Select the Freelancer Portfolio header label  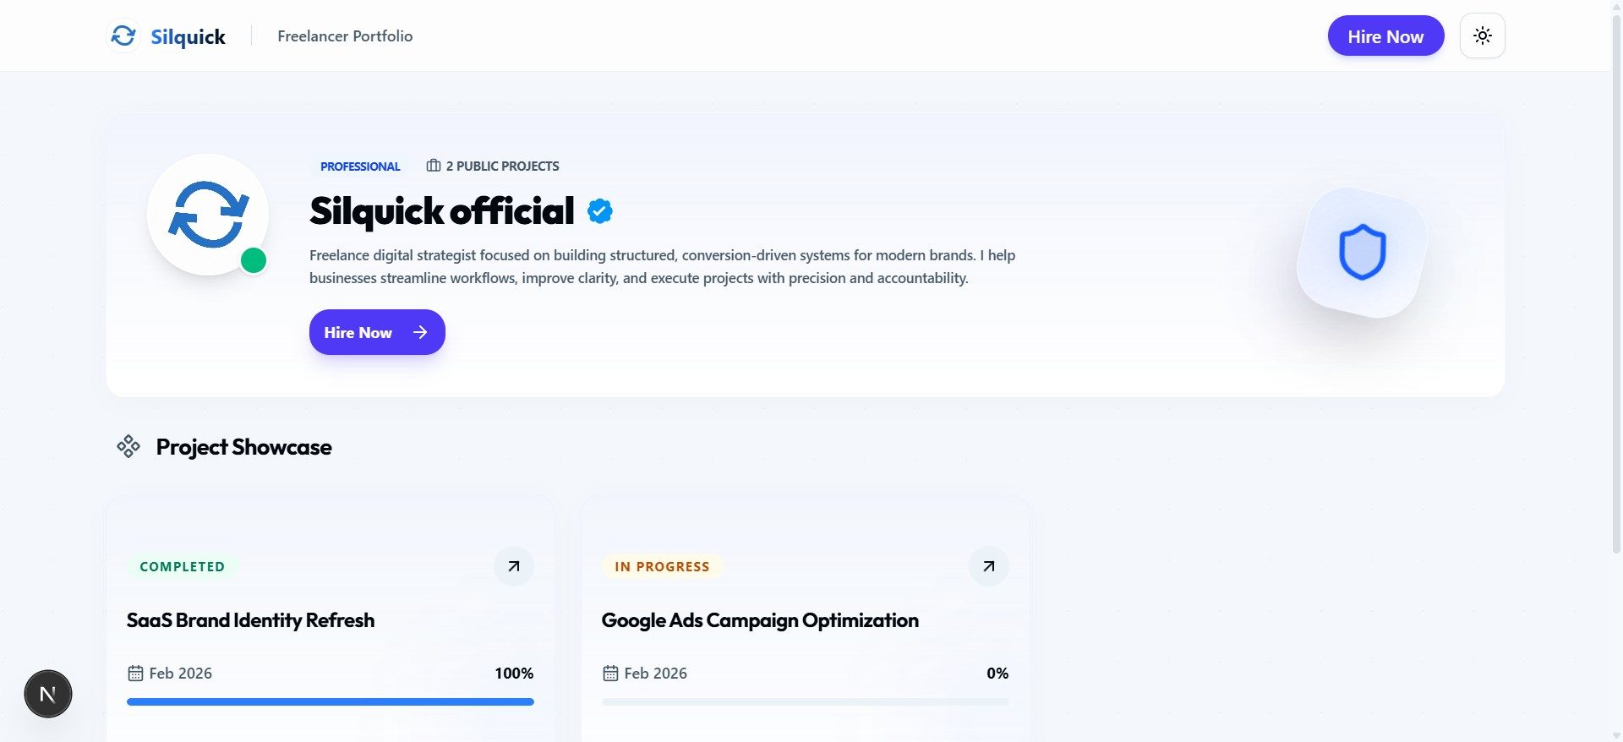344,35
